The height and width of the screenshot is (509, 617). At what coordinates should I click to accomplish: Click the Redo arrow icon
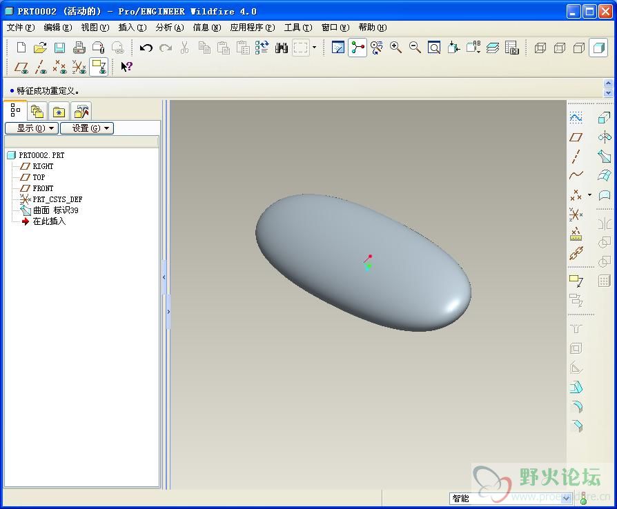click(x=165, y=48)
